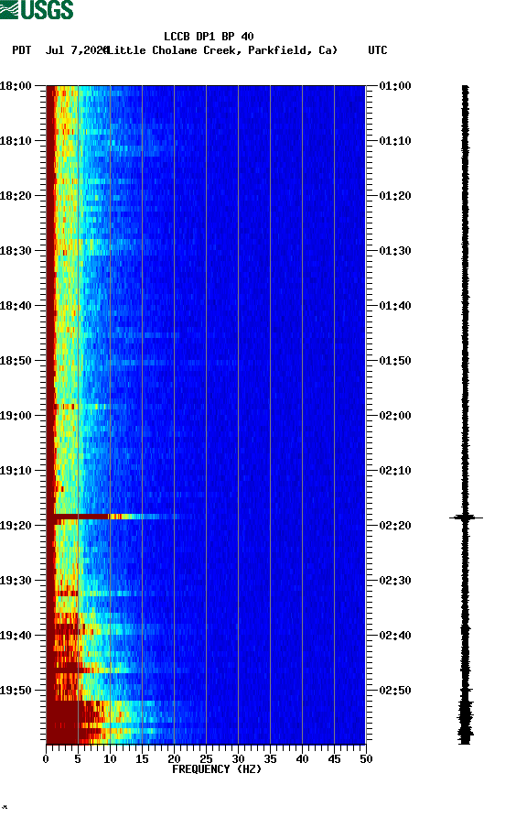The width and height of the screenshot is (505, 817).
Task: Click the '10' frequency axis label
Action: pos(110,758)
